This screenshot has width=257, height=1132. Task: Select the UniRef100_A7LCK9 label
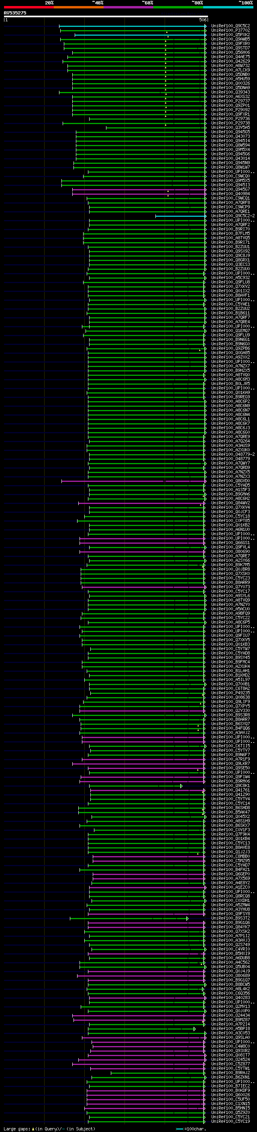230,70
